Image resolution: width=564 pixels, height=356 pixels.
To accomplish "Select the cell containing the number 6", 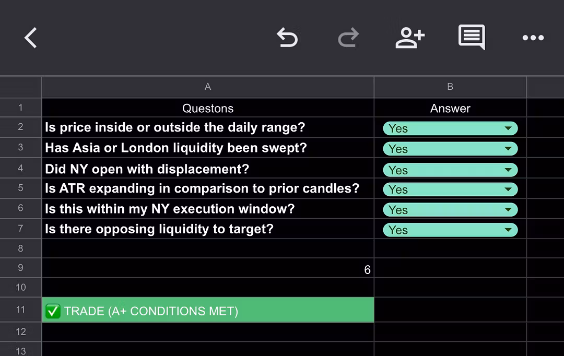I will (208, 269).
